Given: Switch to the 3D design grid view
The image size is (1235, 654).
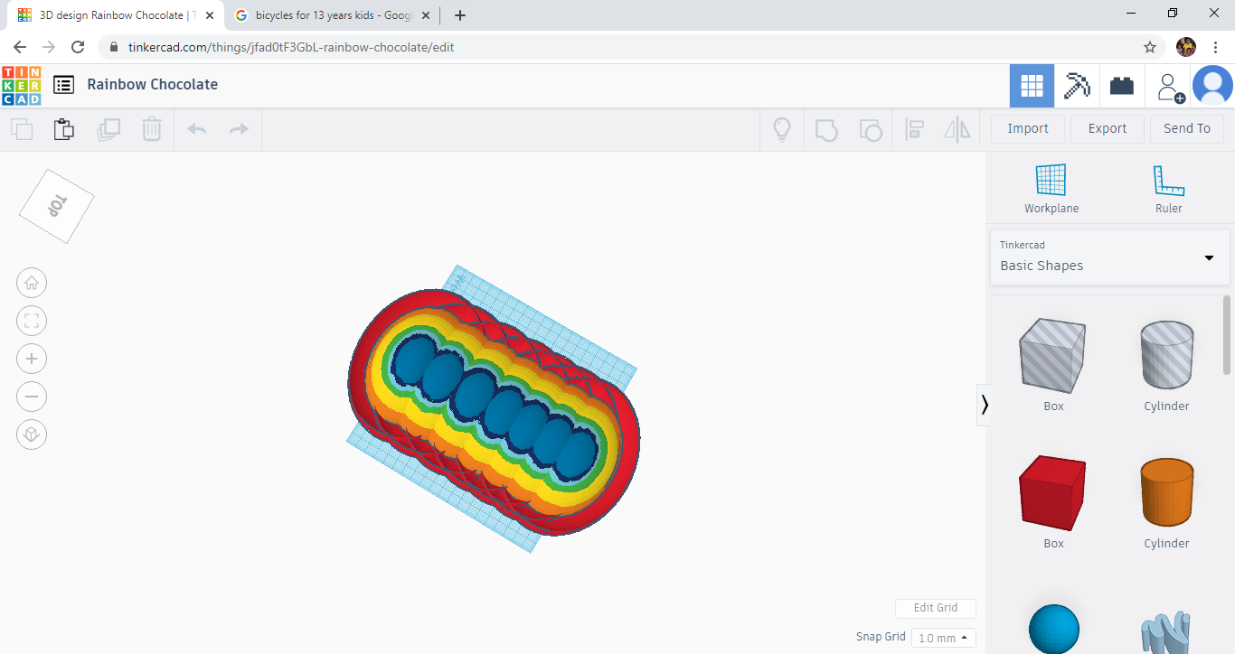Looking at the screenshot, I should point(1032,86).
